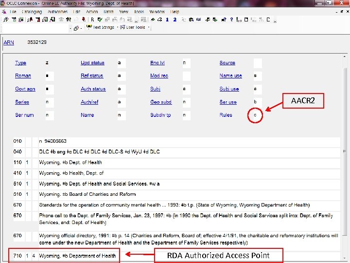Click the OCLC application icon beside File menu
350x263 pixels.
[x=4, y=11]
